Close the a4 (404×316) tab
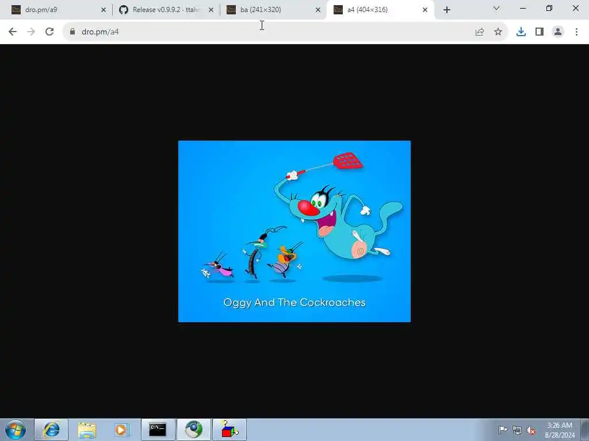589x441 pixels. coord(425,10)
